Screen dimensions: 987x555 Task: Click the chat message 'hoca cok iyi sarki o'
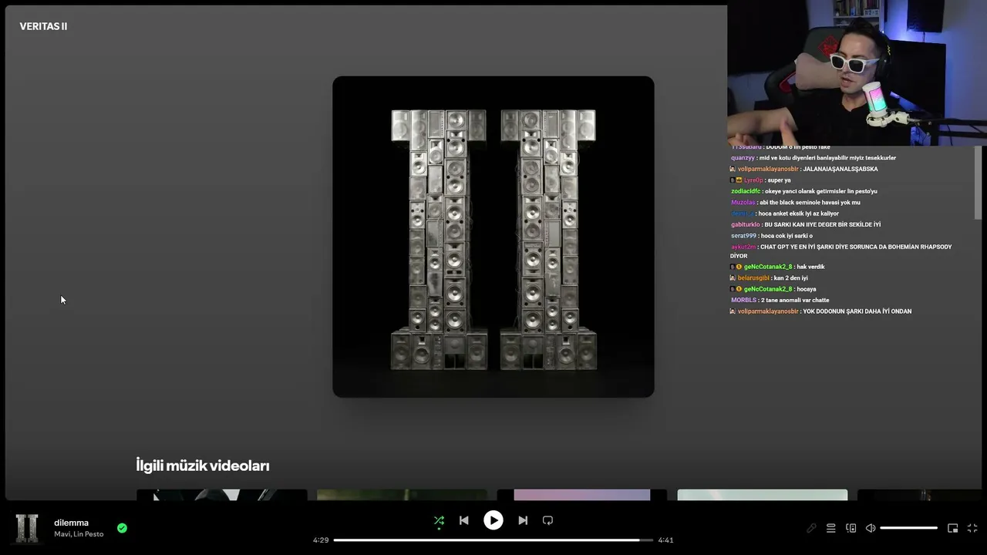point(787,236)
